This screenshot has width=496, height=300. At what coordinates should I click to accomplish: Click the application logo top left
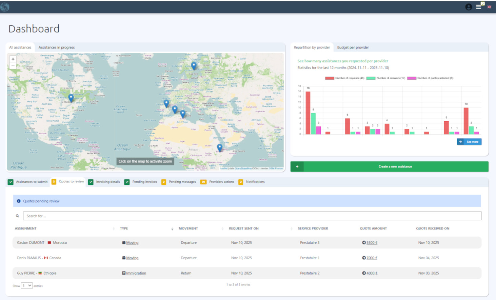(x=5, y=7)
